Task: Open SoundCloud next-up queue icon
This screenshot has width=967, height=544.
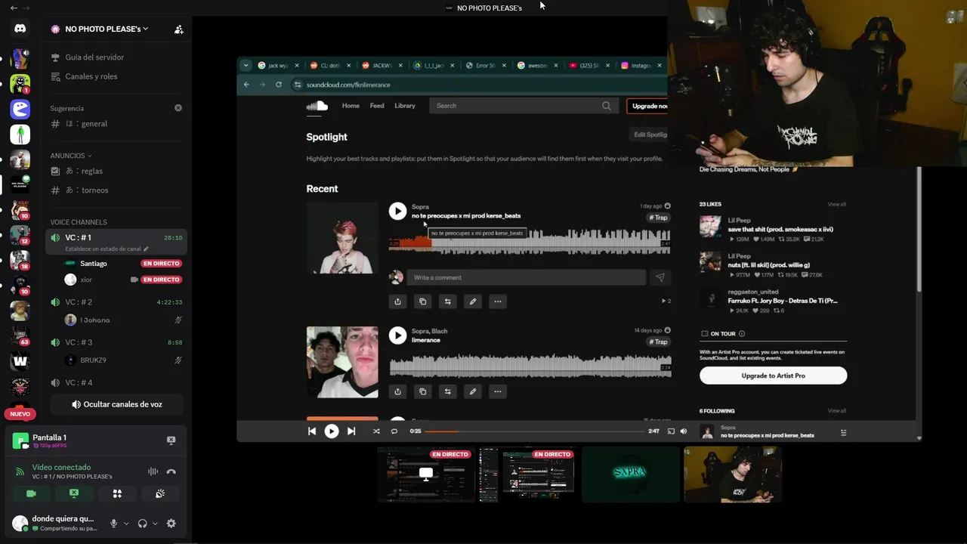Action: pyautogui.click(x=843, y=433)
